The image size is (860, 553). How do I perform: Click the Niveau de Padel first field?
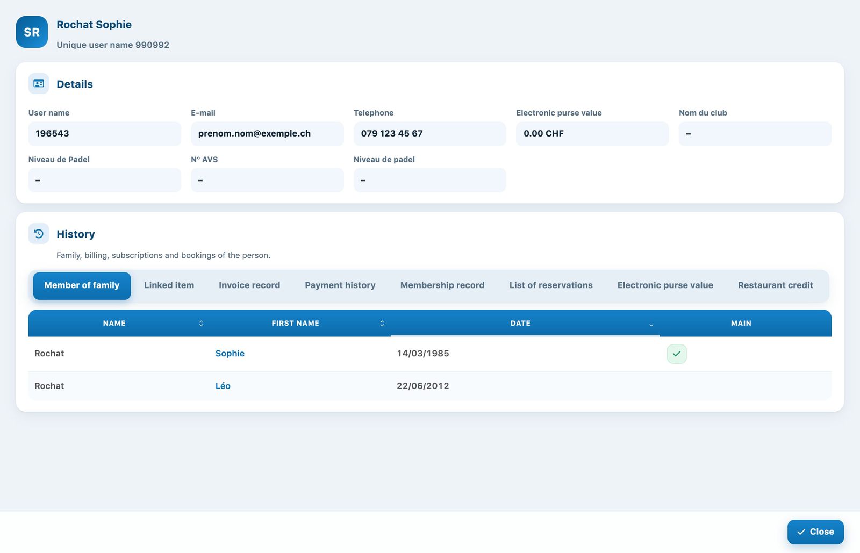pos(105,180)
